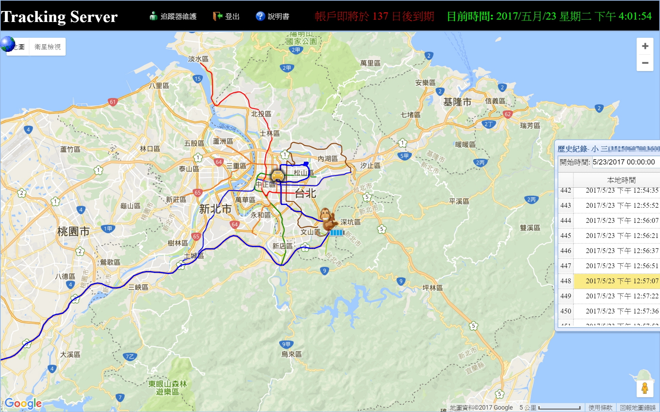
Task: Switch to satellite view (衛星檢視) tab
Action: tap(47, 47)
